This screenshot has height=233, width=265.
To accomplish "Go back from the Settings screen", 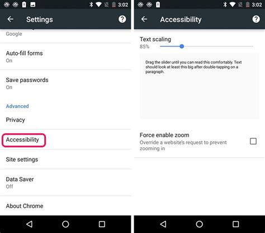I will point(10,19).
